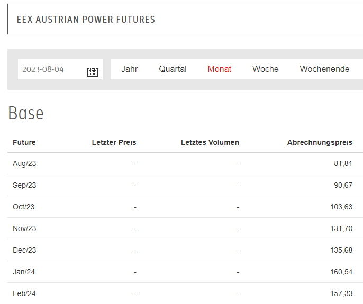The height and width of the screenshot is (304, 363).
Task: Switch to the Jahr tab
Action: point(130,69)
